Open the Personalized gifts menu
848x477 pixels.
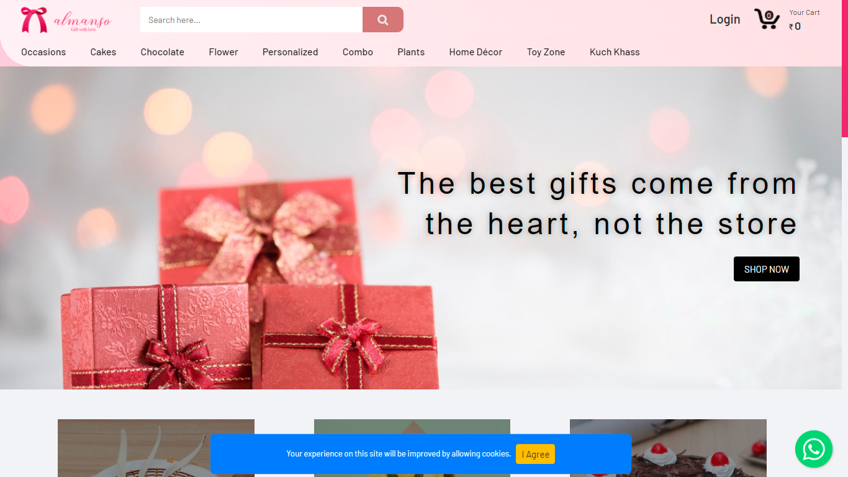pyautogui.click(x=291, y=52)
